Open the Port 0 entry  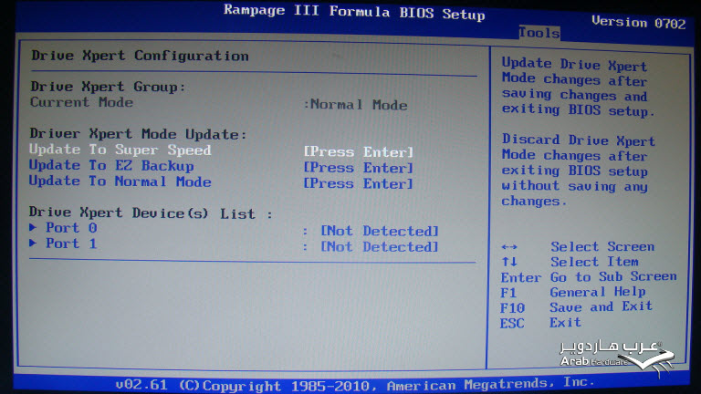click(71, 228)
